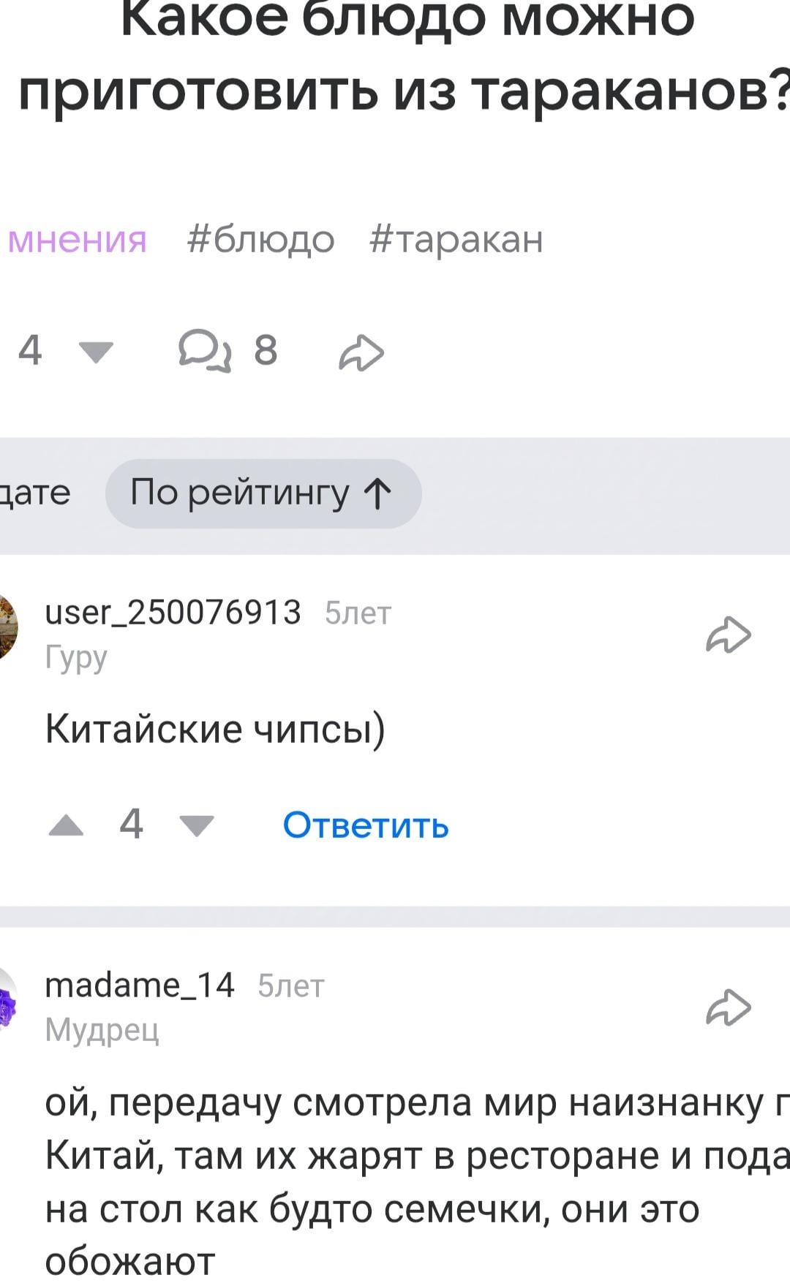The width and height of the screenshot is (790, 1283).
Task: Open user_250076913's avatar picture
Action: (x=7, y=627)
